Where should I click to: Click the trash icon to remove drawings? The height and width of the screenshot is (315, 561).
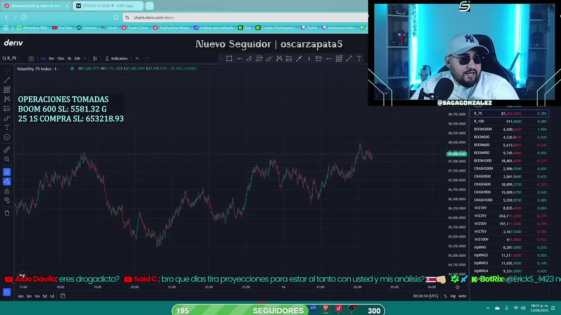click(x=7, y=213)
